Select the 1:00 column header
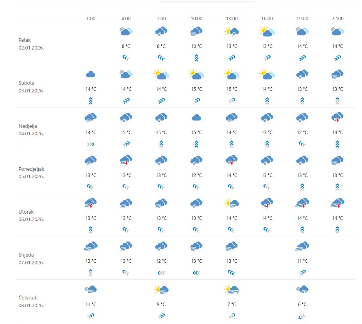This screenshot has height=324, width=362. coord(91,18)
